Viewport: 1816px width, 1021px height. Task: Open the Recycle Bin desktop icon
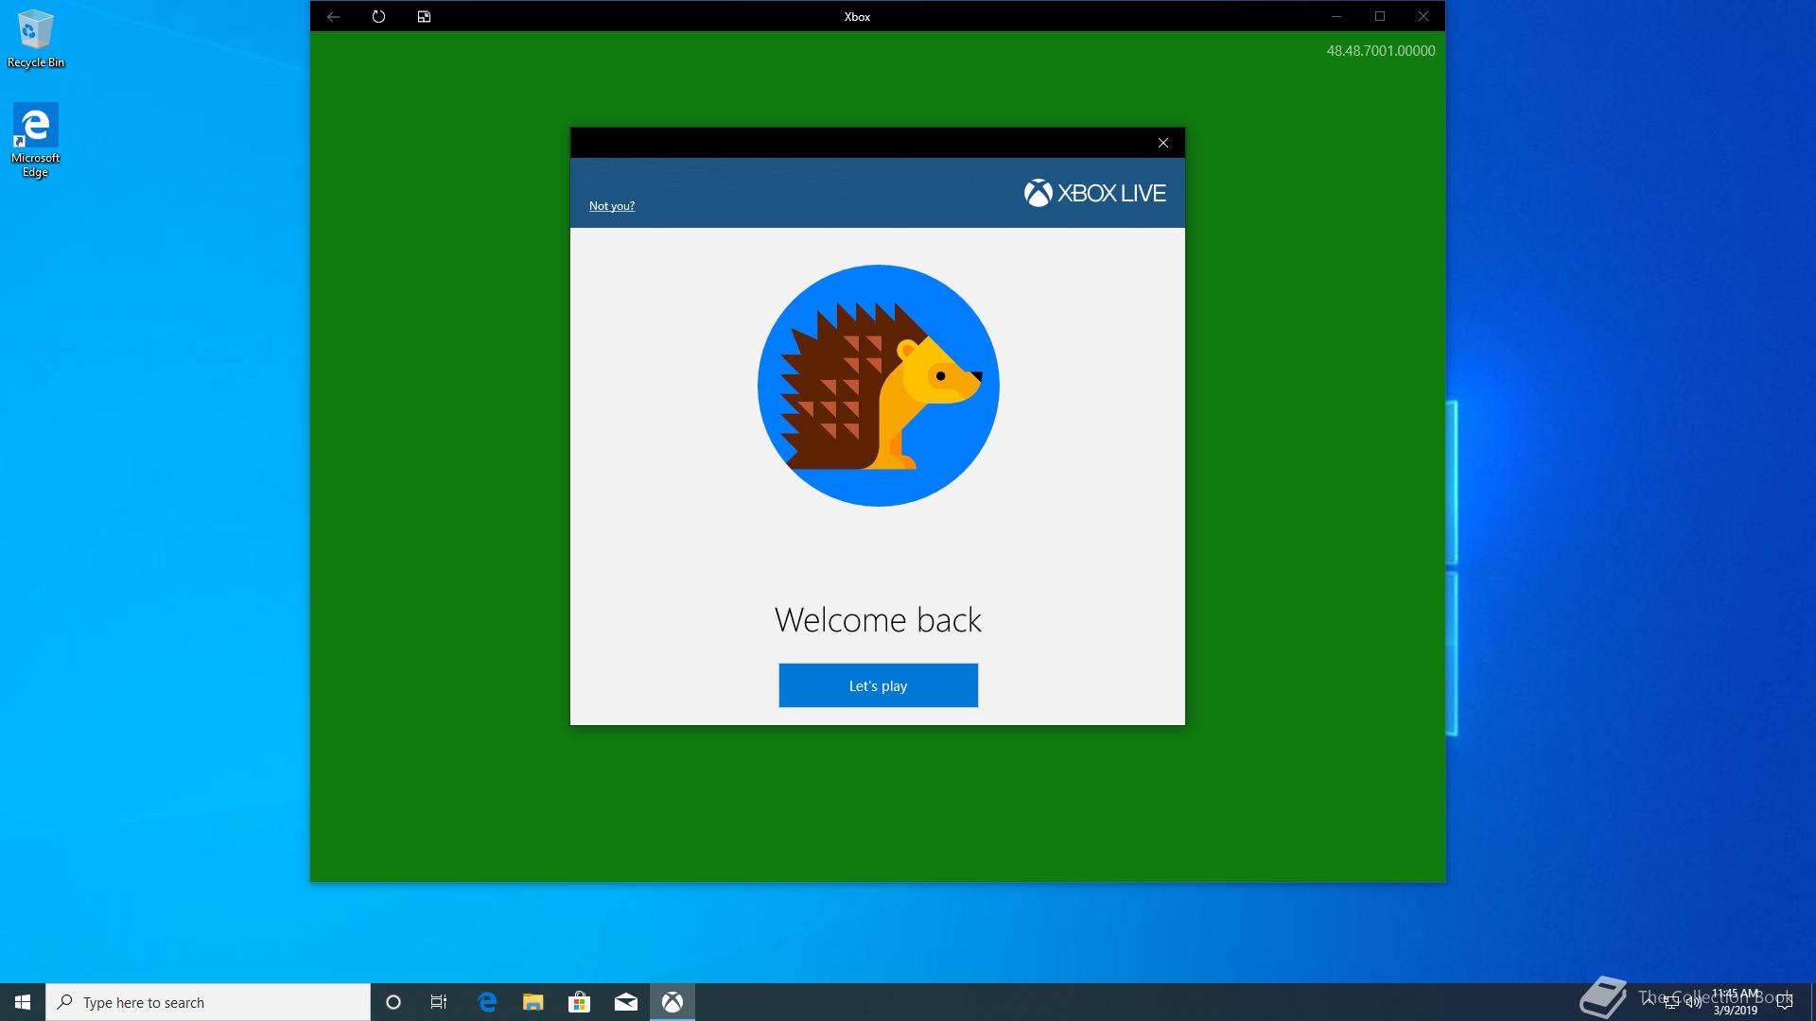coord(36,40)
